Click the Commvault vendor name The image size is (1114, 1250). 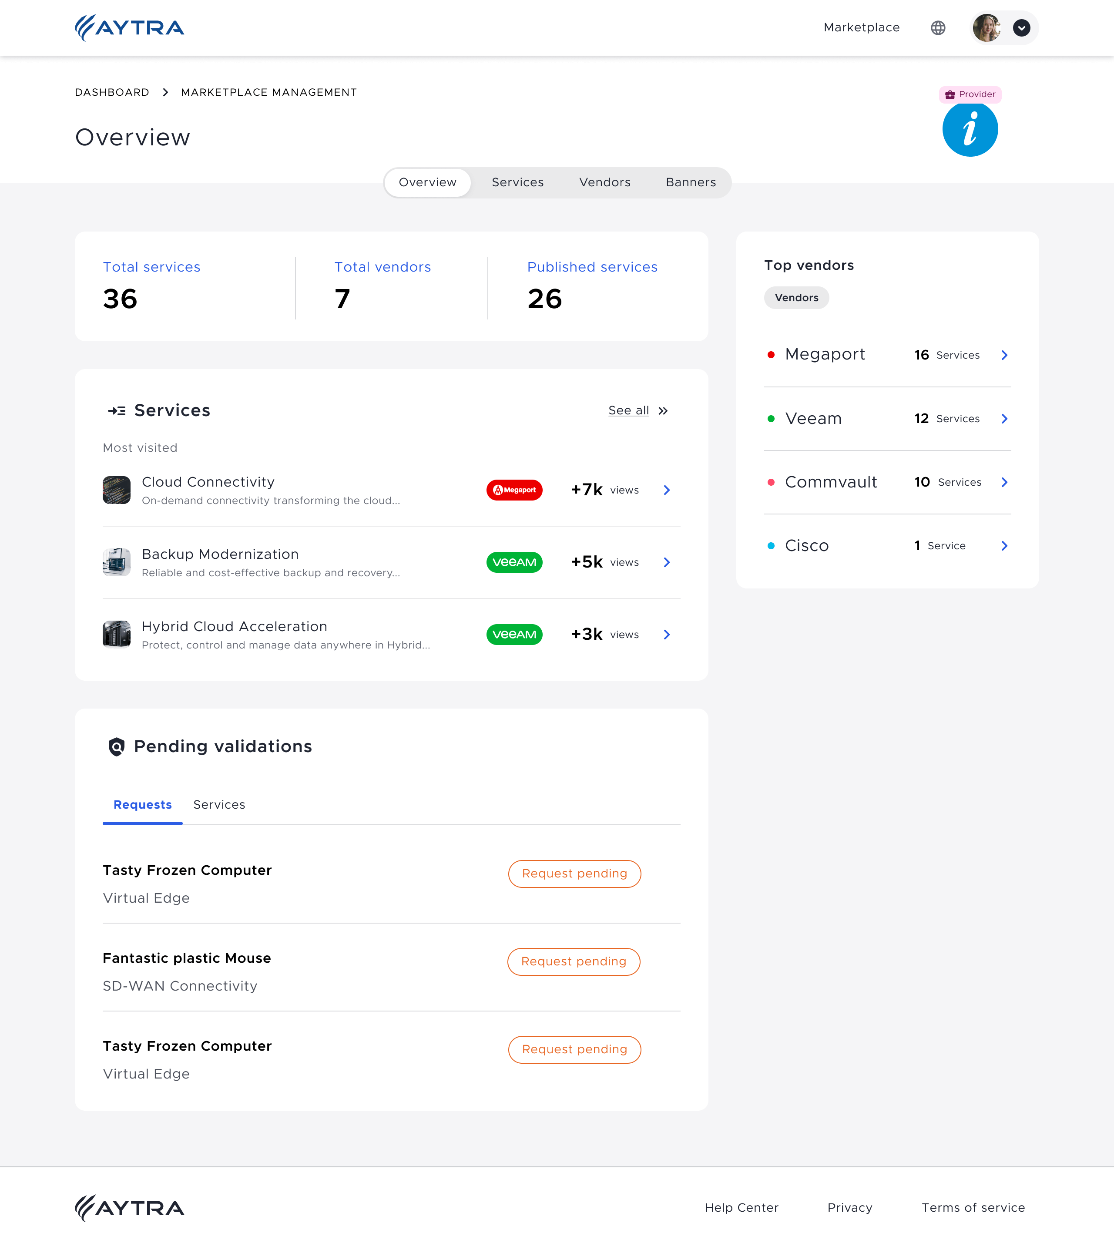coord(831,482)
